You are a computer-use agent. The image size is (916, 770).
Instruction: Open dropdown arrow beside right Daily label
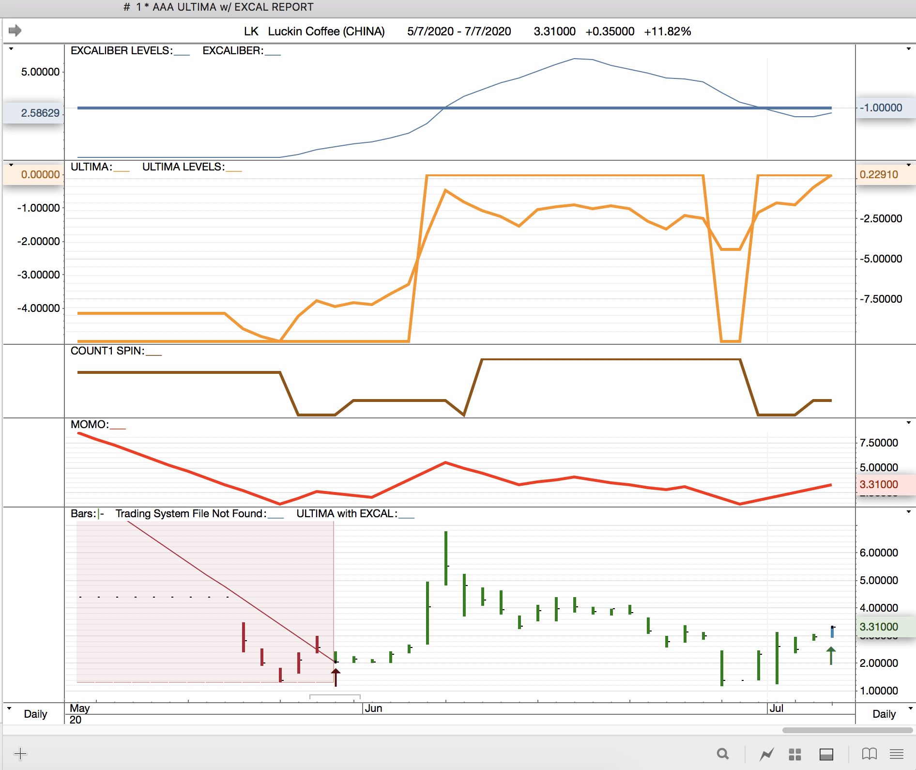click(x=910, y=708)
